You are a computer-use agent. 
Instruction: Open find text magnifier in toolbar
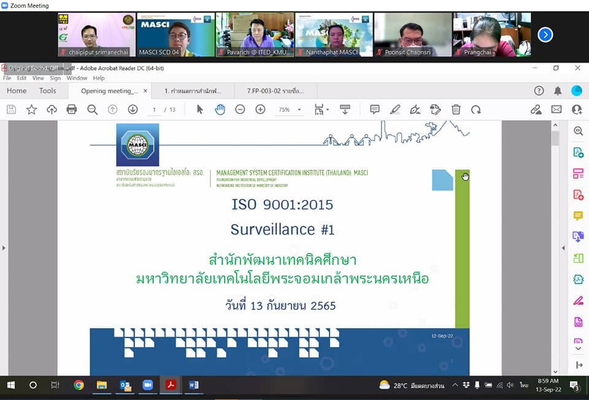tap(93, 110)
